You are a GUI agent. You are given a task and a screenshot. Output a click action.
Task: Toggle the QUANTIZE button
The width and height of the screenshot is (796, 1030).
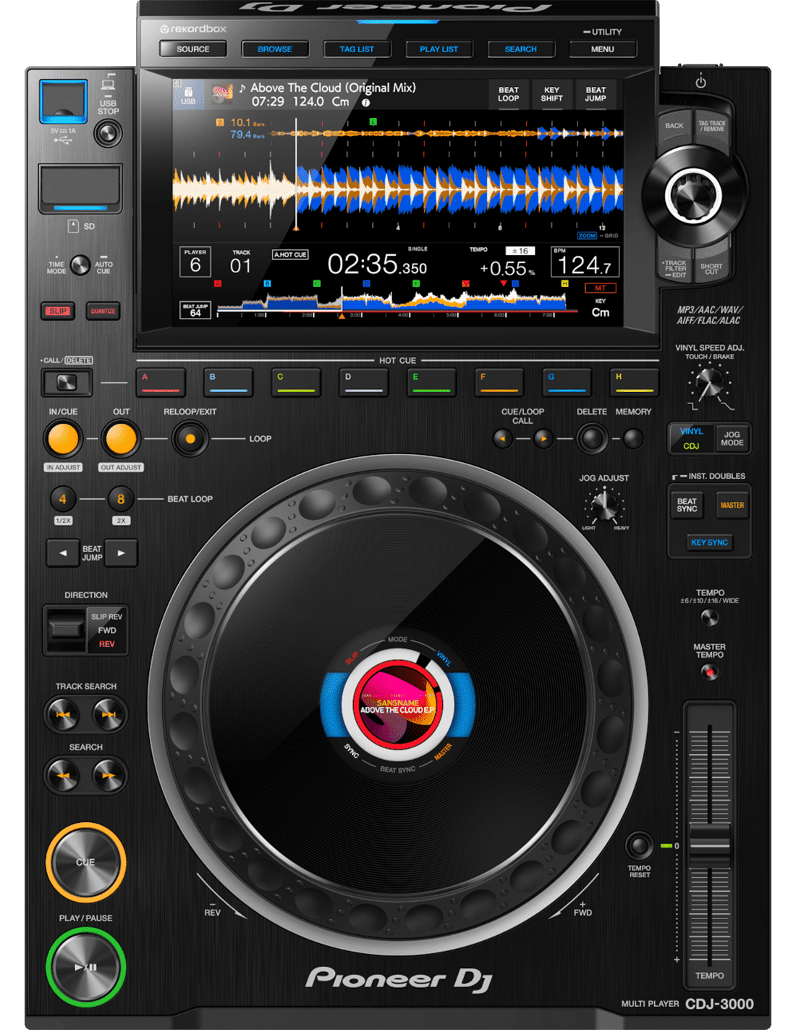point(103,311)
